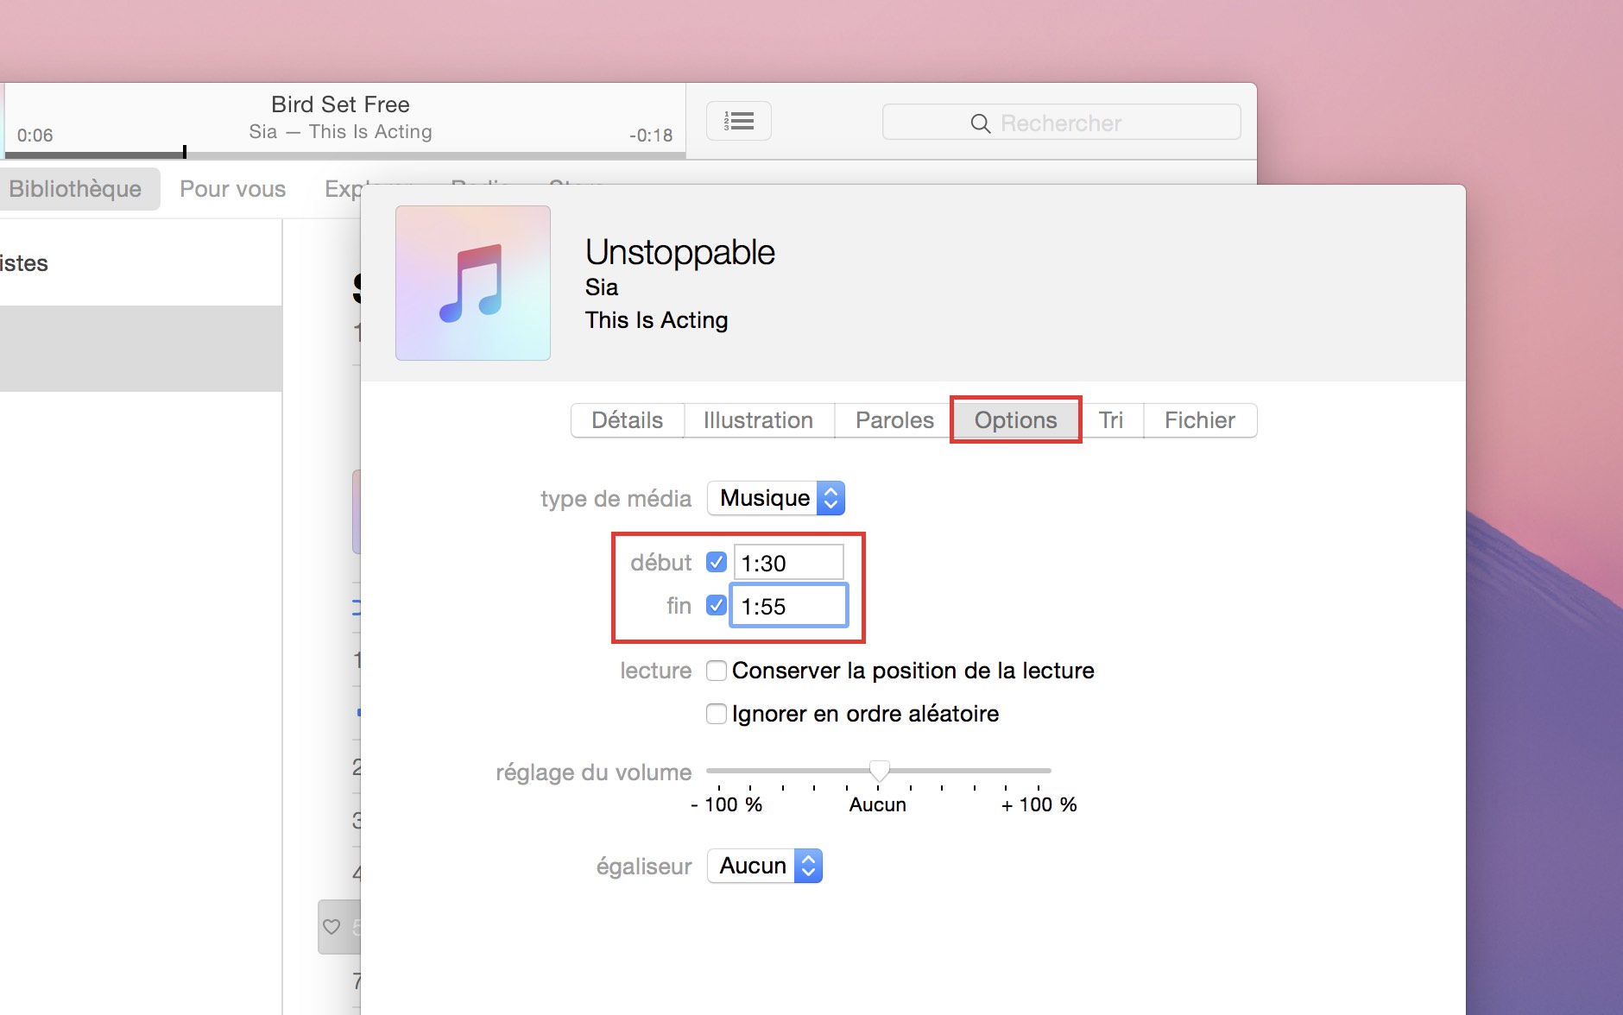Select the Options tab

click(x=1016, y=420)
